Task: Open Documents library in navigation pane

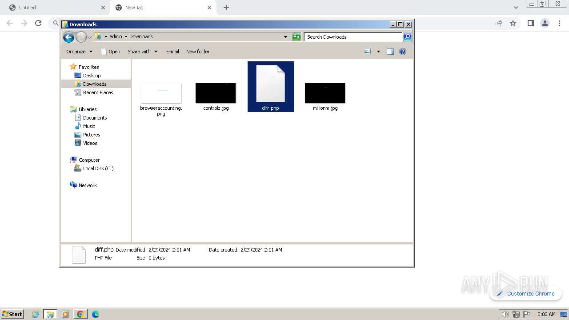Action: pyautogui.click(x=95, y=118)
